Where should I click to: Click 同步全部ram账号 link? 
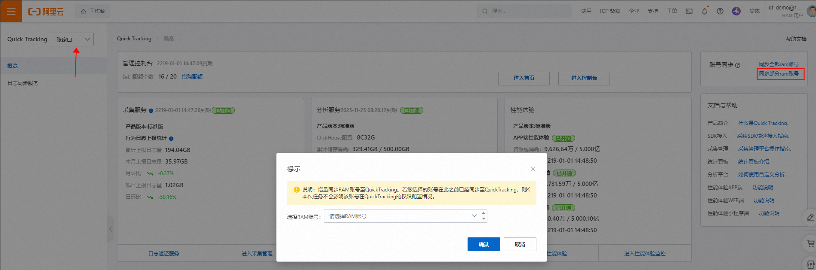pos(779,64)
